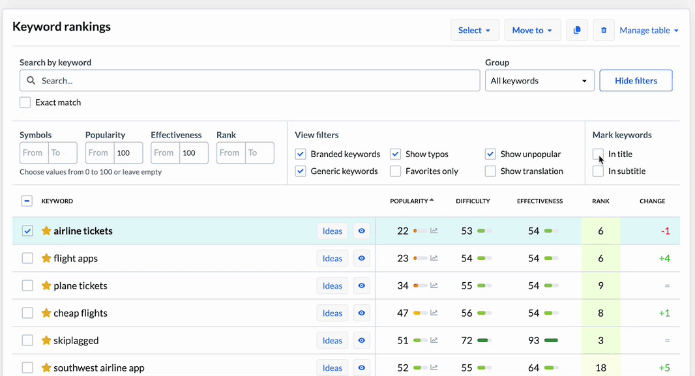
Task: Sort by the Popularity column header
Action: coord(412,201)
